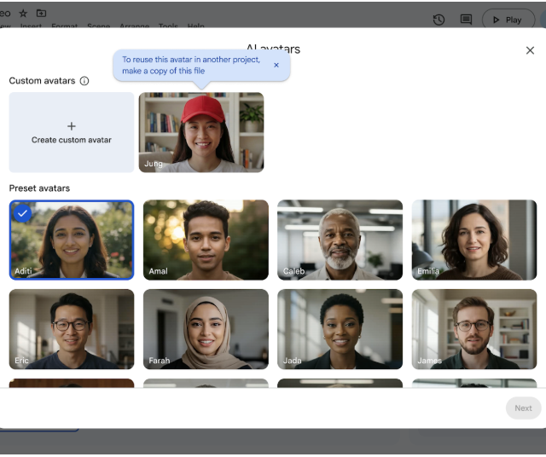
Task: Click the move to folder icon
Action: tap(41, 13)
